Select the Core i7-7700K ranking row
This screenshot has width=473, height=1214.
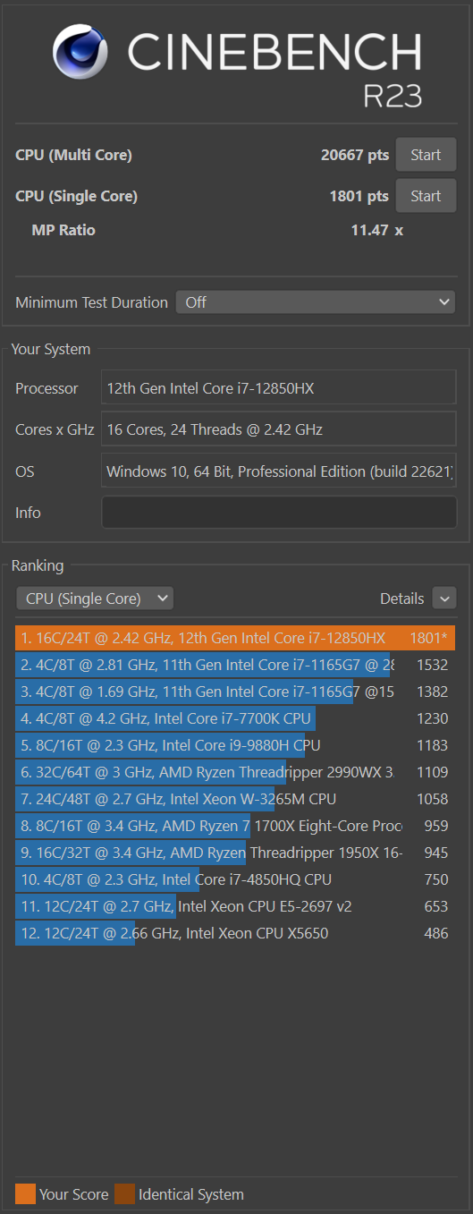pyautogui.click(x=235, y=718)
